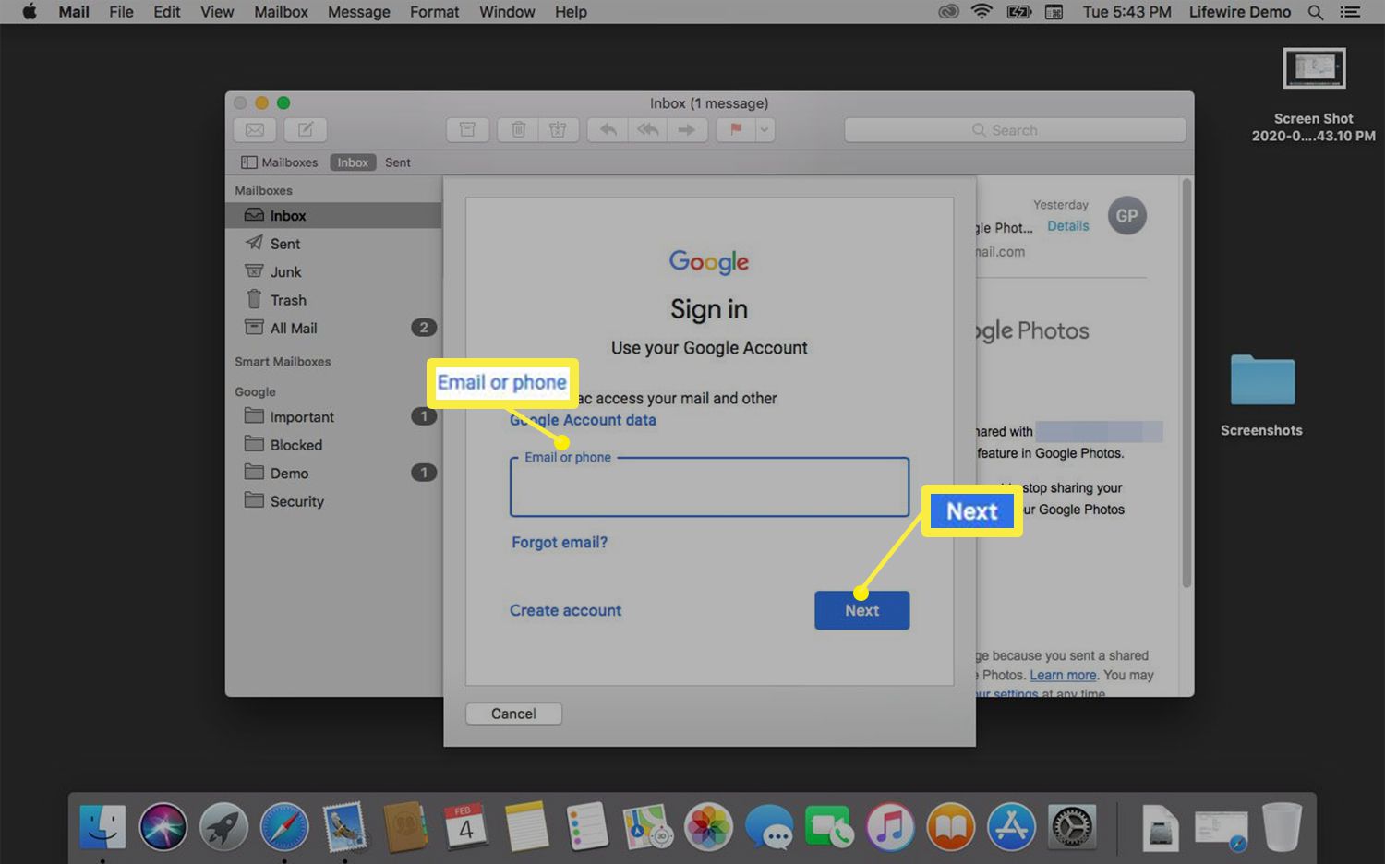Open the Message menu
Image resolution: width=1385 pixels, height=864 pixels.
358,12
